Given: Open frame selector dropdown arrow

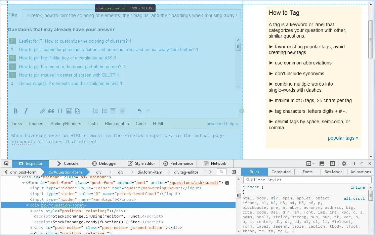Looking at the screenshot, I should 313,164.
